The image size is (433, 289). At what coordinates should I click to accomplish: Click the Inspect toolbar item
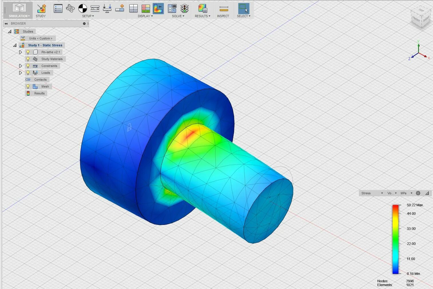[x=223, y=10]
